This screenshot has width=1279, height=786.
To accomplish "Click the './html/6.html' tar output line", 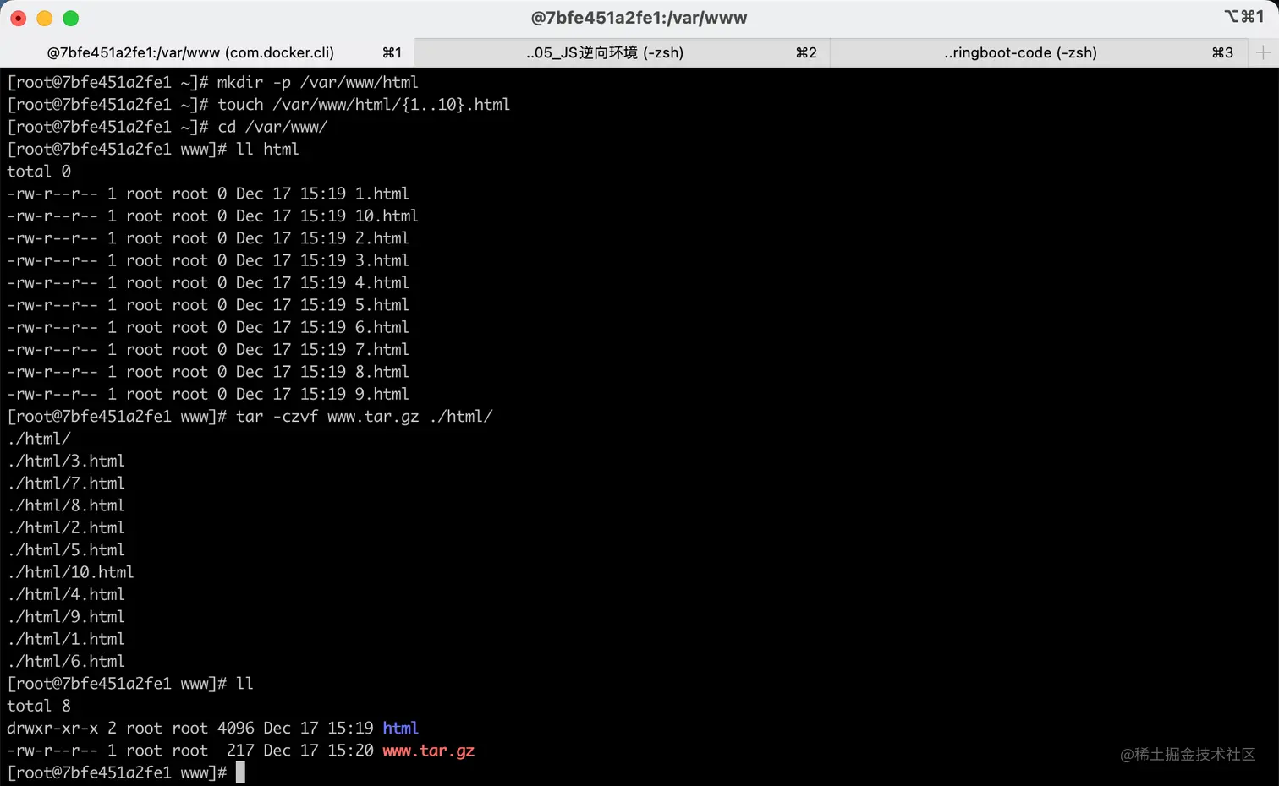I will tap(66, 661).
